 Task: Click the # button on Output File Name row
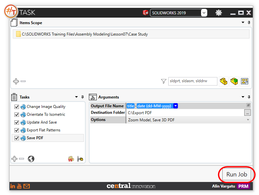pyautogui.click(x=248, y=105)
